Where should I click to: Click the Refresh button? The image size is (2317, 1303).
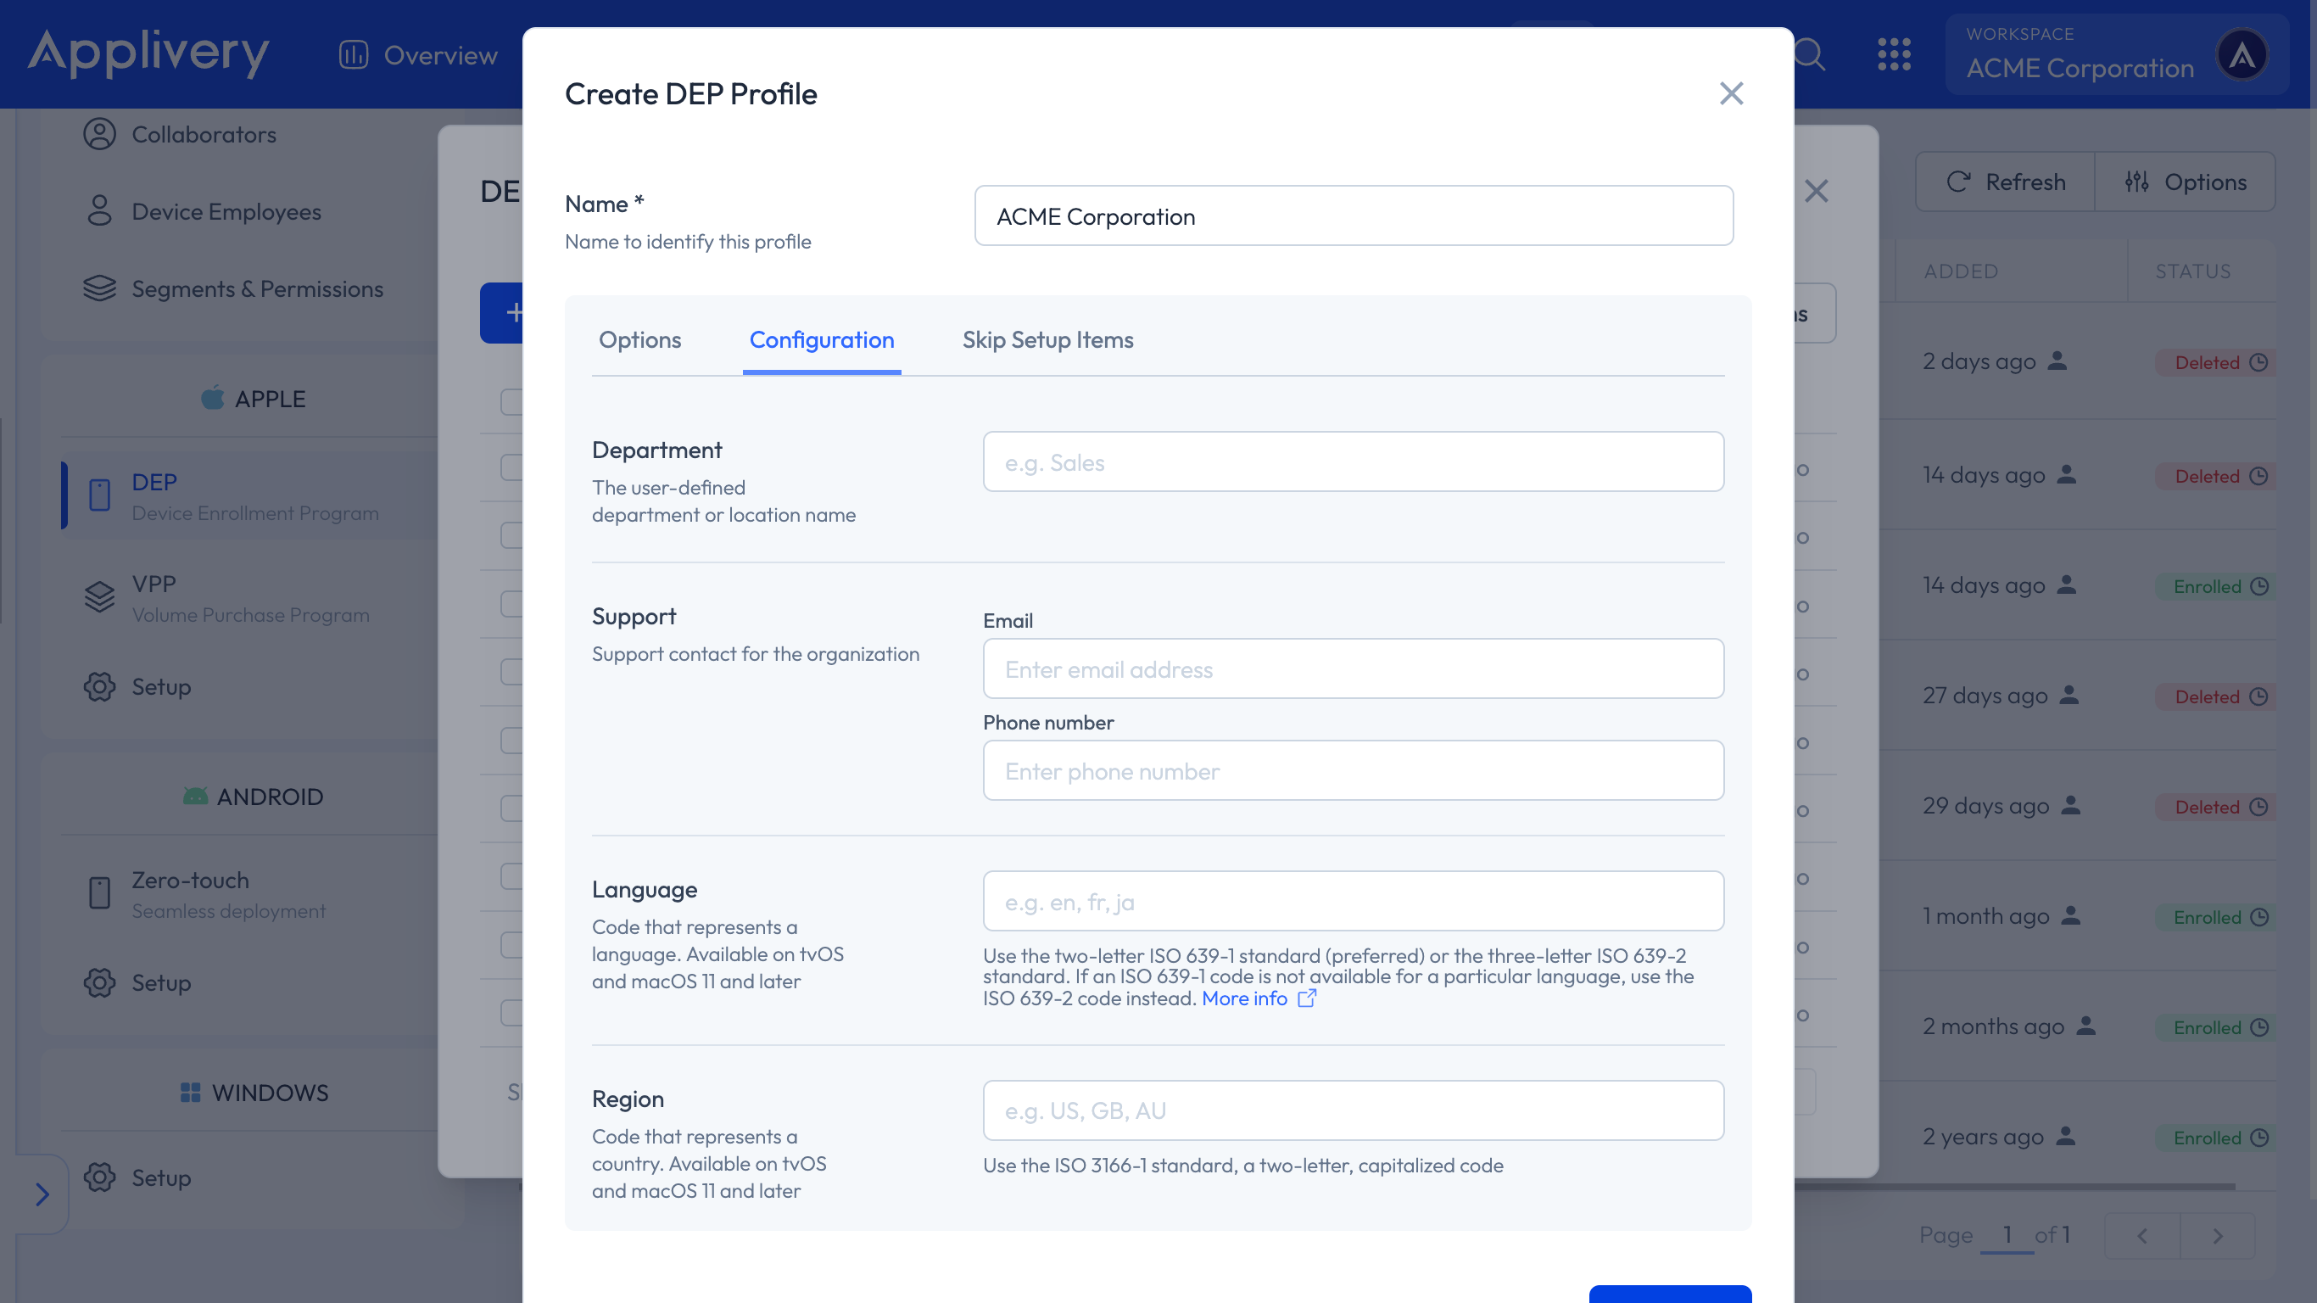[x=2005, y=182]
